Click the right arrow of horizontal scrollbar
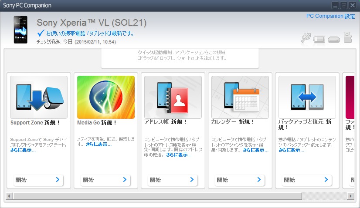 350,196
